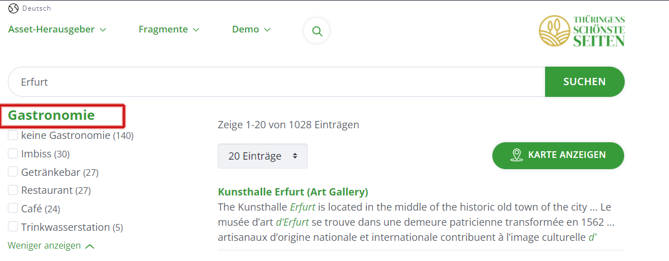Viewport: 669px width, 261px height.
Task: Enable the Imbiss filter checkbox
Action: [13, 153]
